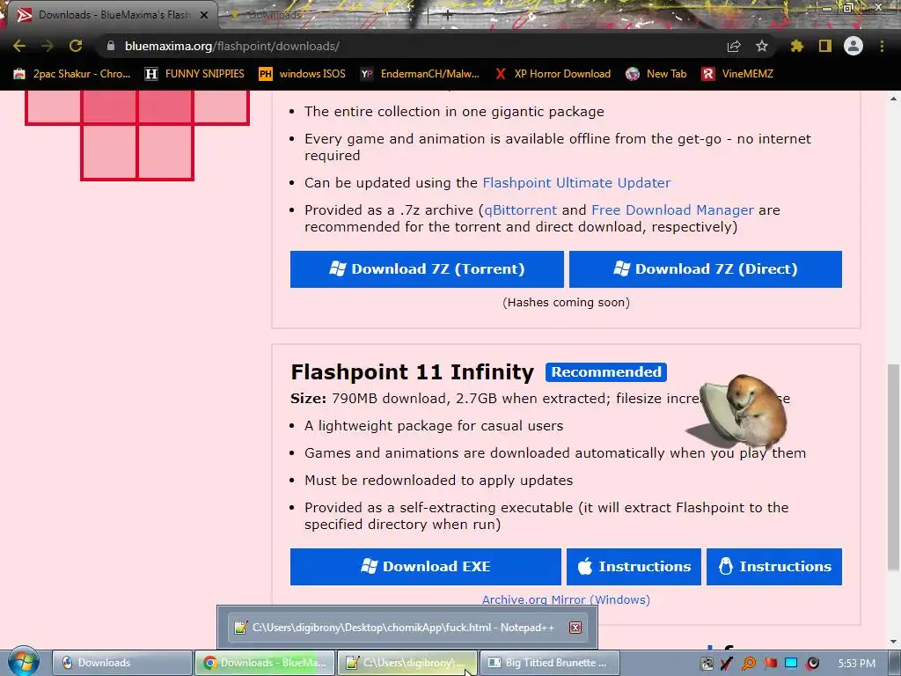Open the VineMEMZ bookmark
The width and height of the screenshot is (901, 676).
[x=737, y=74]
